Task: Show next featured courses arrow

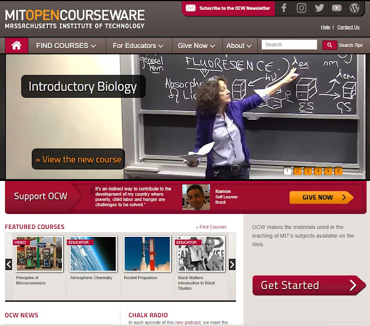Action: 232,264
